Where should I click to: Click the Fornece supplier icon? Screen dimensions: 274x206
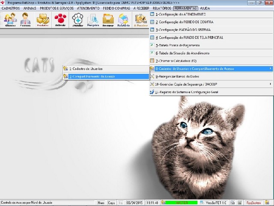pos(25,20)
